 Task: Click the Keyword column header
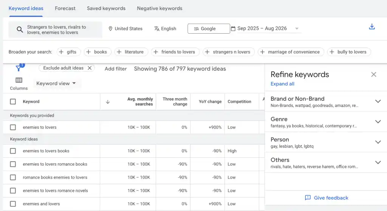pyautogui.click(x=31, y=102)
